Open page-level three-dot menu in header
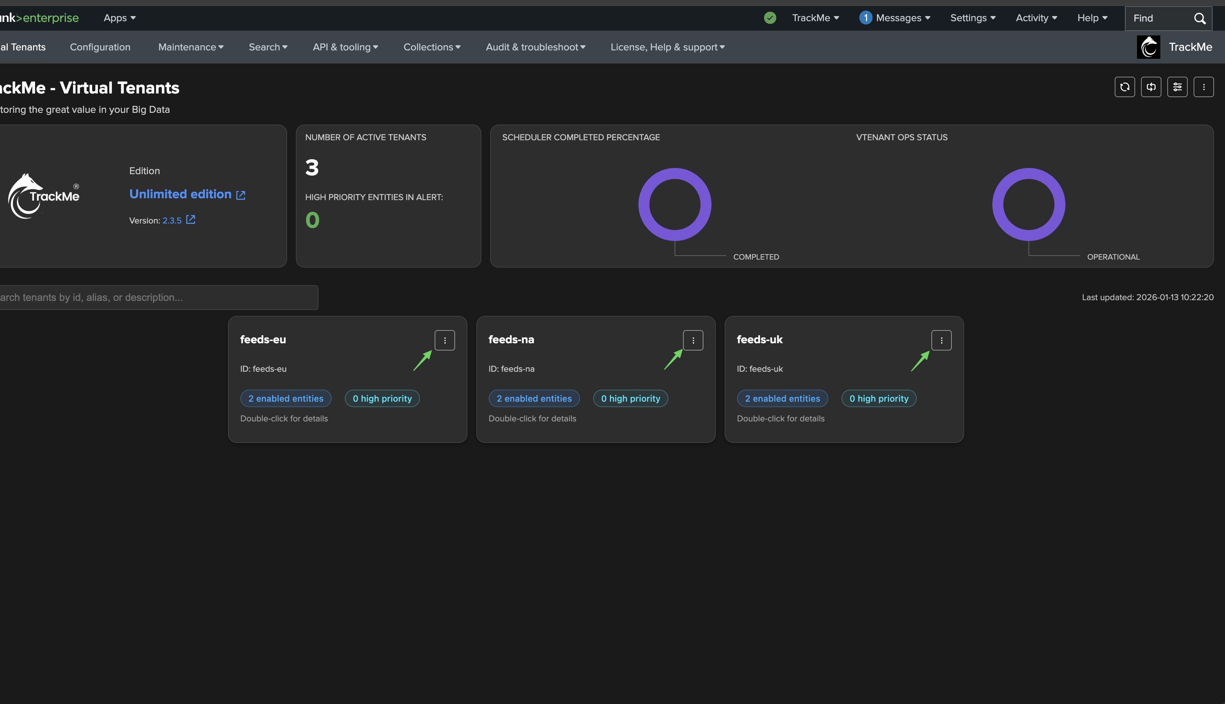Screen dimensions: 1225x704 [x=1203, y=87]
